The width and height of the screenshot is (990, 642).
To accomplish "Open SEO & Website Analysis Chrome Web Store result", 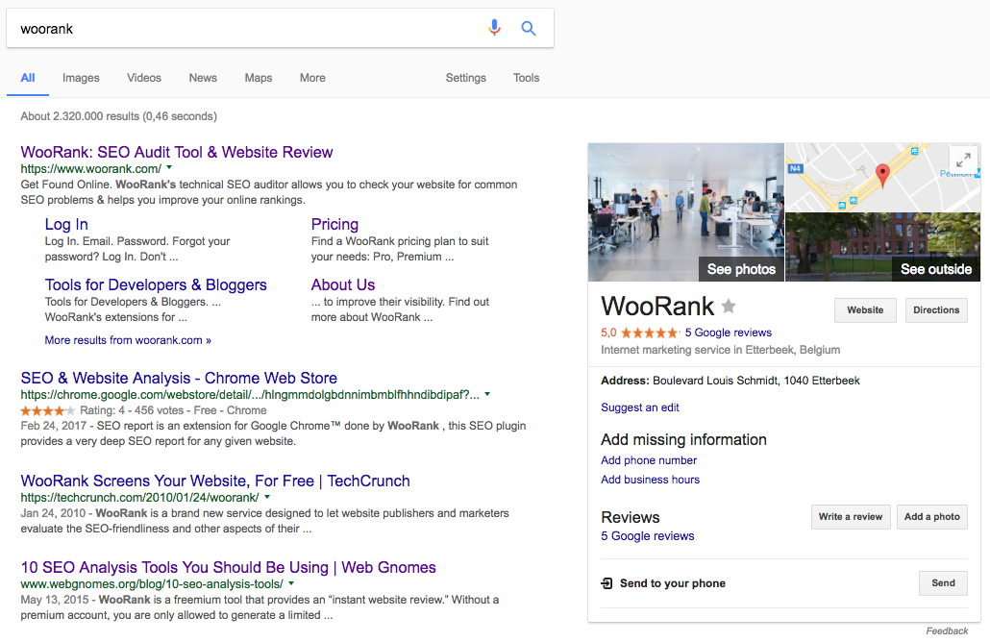I will click(x=179, y=378).
